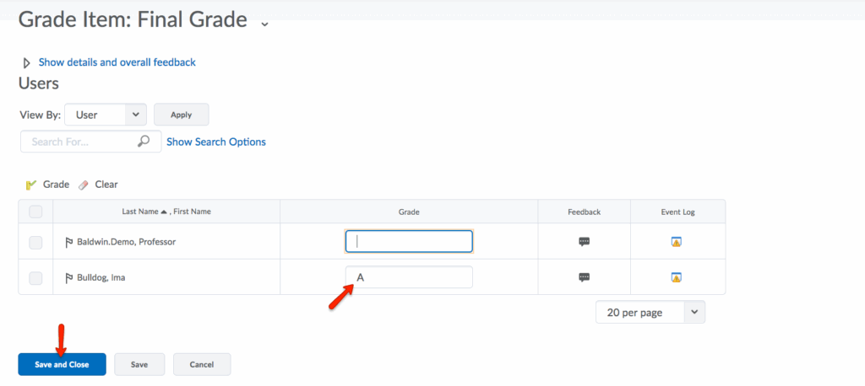
Task: Toggle the select-all checkbox in table header
Action: click(x=35, y=212)
